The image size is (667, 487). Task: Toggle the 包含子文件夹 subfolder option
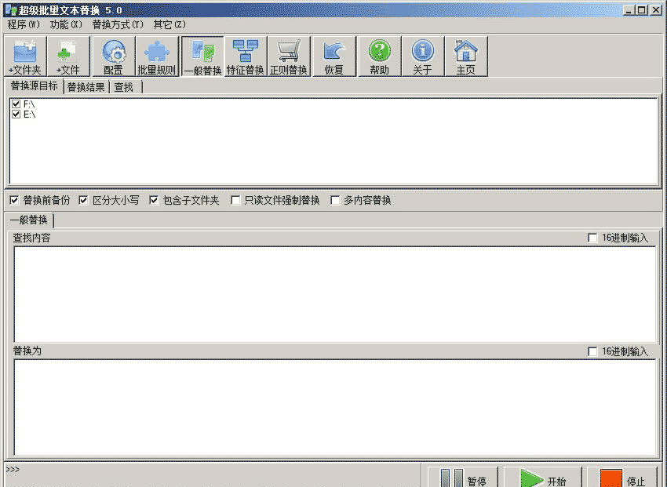click(154, 200)
